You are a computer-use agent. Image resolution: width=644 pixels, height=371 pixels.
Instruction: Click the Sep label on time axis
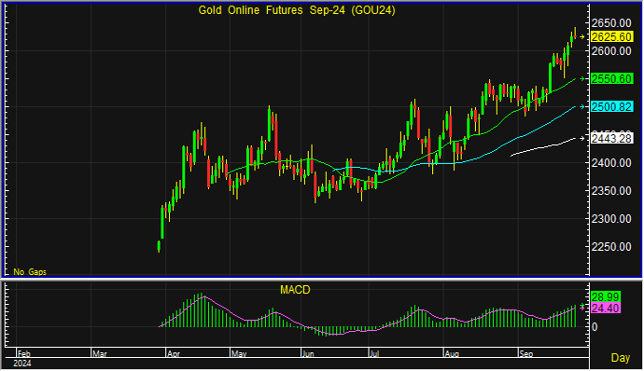point(526,354)
